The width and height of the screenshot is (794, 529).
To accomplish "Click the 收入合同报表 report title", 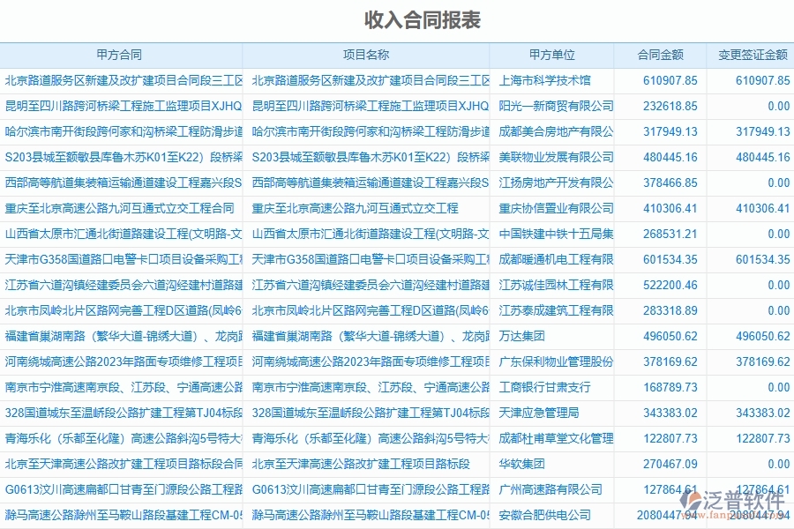I will (396, 18).
